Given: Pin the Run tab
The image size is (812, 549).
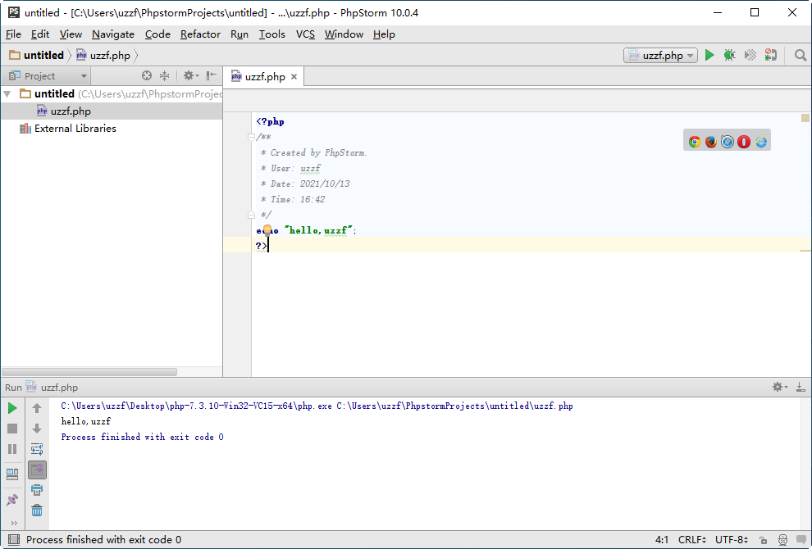Looking at the screenshot, I should [12, 500].
